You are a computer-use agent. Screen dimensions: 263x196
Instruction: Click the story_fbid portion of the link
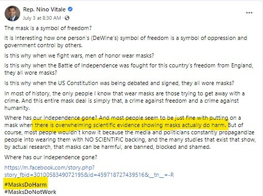coord(89,175)
